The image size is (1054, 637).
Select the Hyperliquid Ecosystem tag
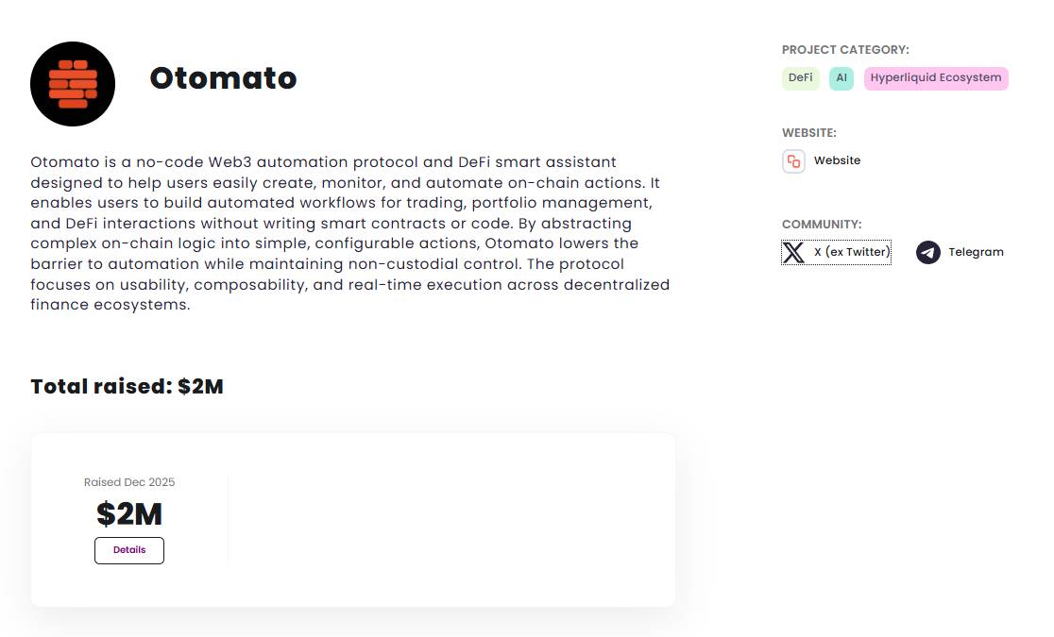pyautogui.click(x=935, y=78)
